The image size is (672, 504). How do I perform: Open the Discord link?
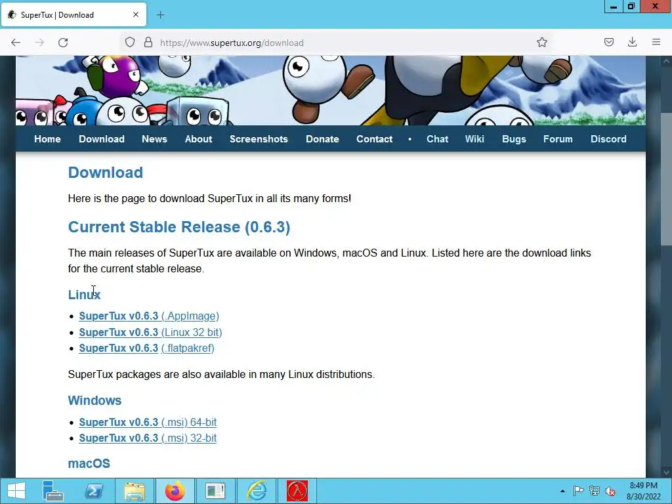tap(608, 139)
